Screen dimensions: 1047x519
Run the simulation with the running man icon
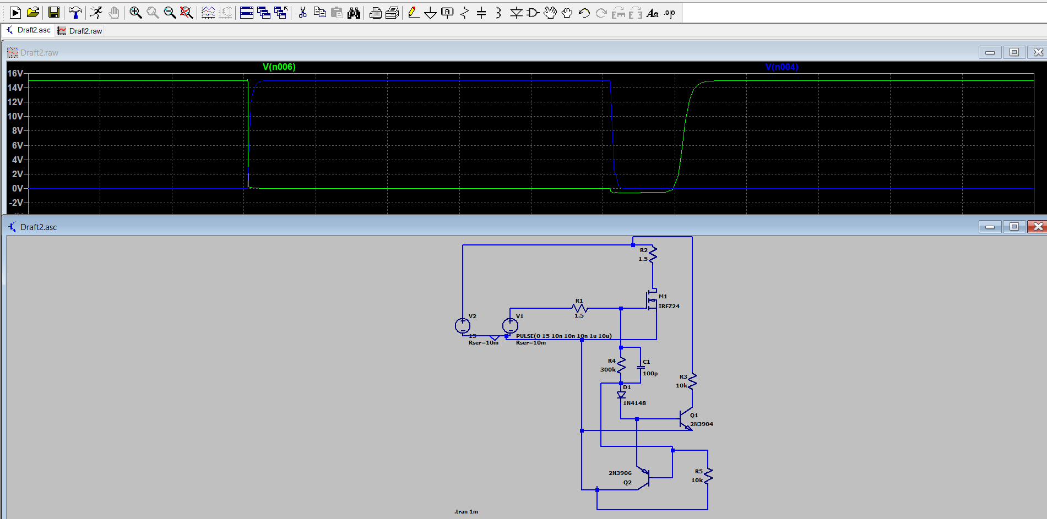click(x=96, y=13)
